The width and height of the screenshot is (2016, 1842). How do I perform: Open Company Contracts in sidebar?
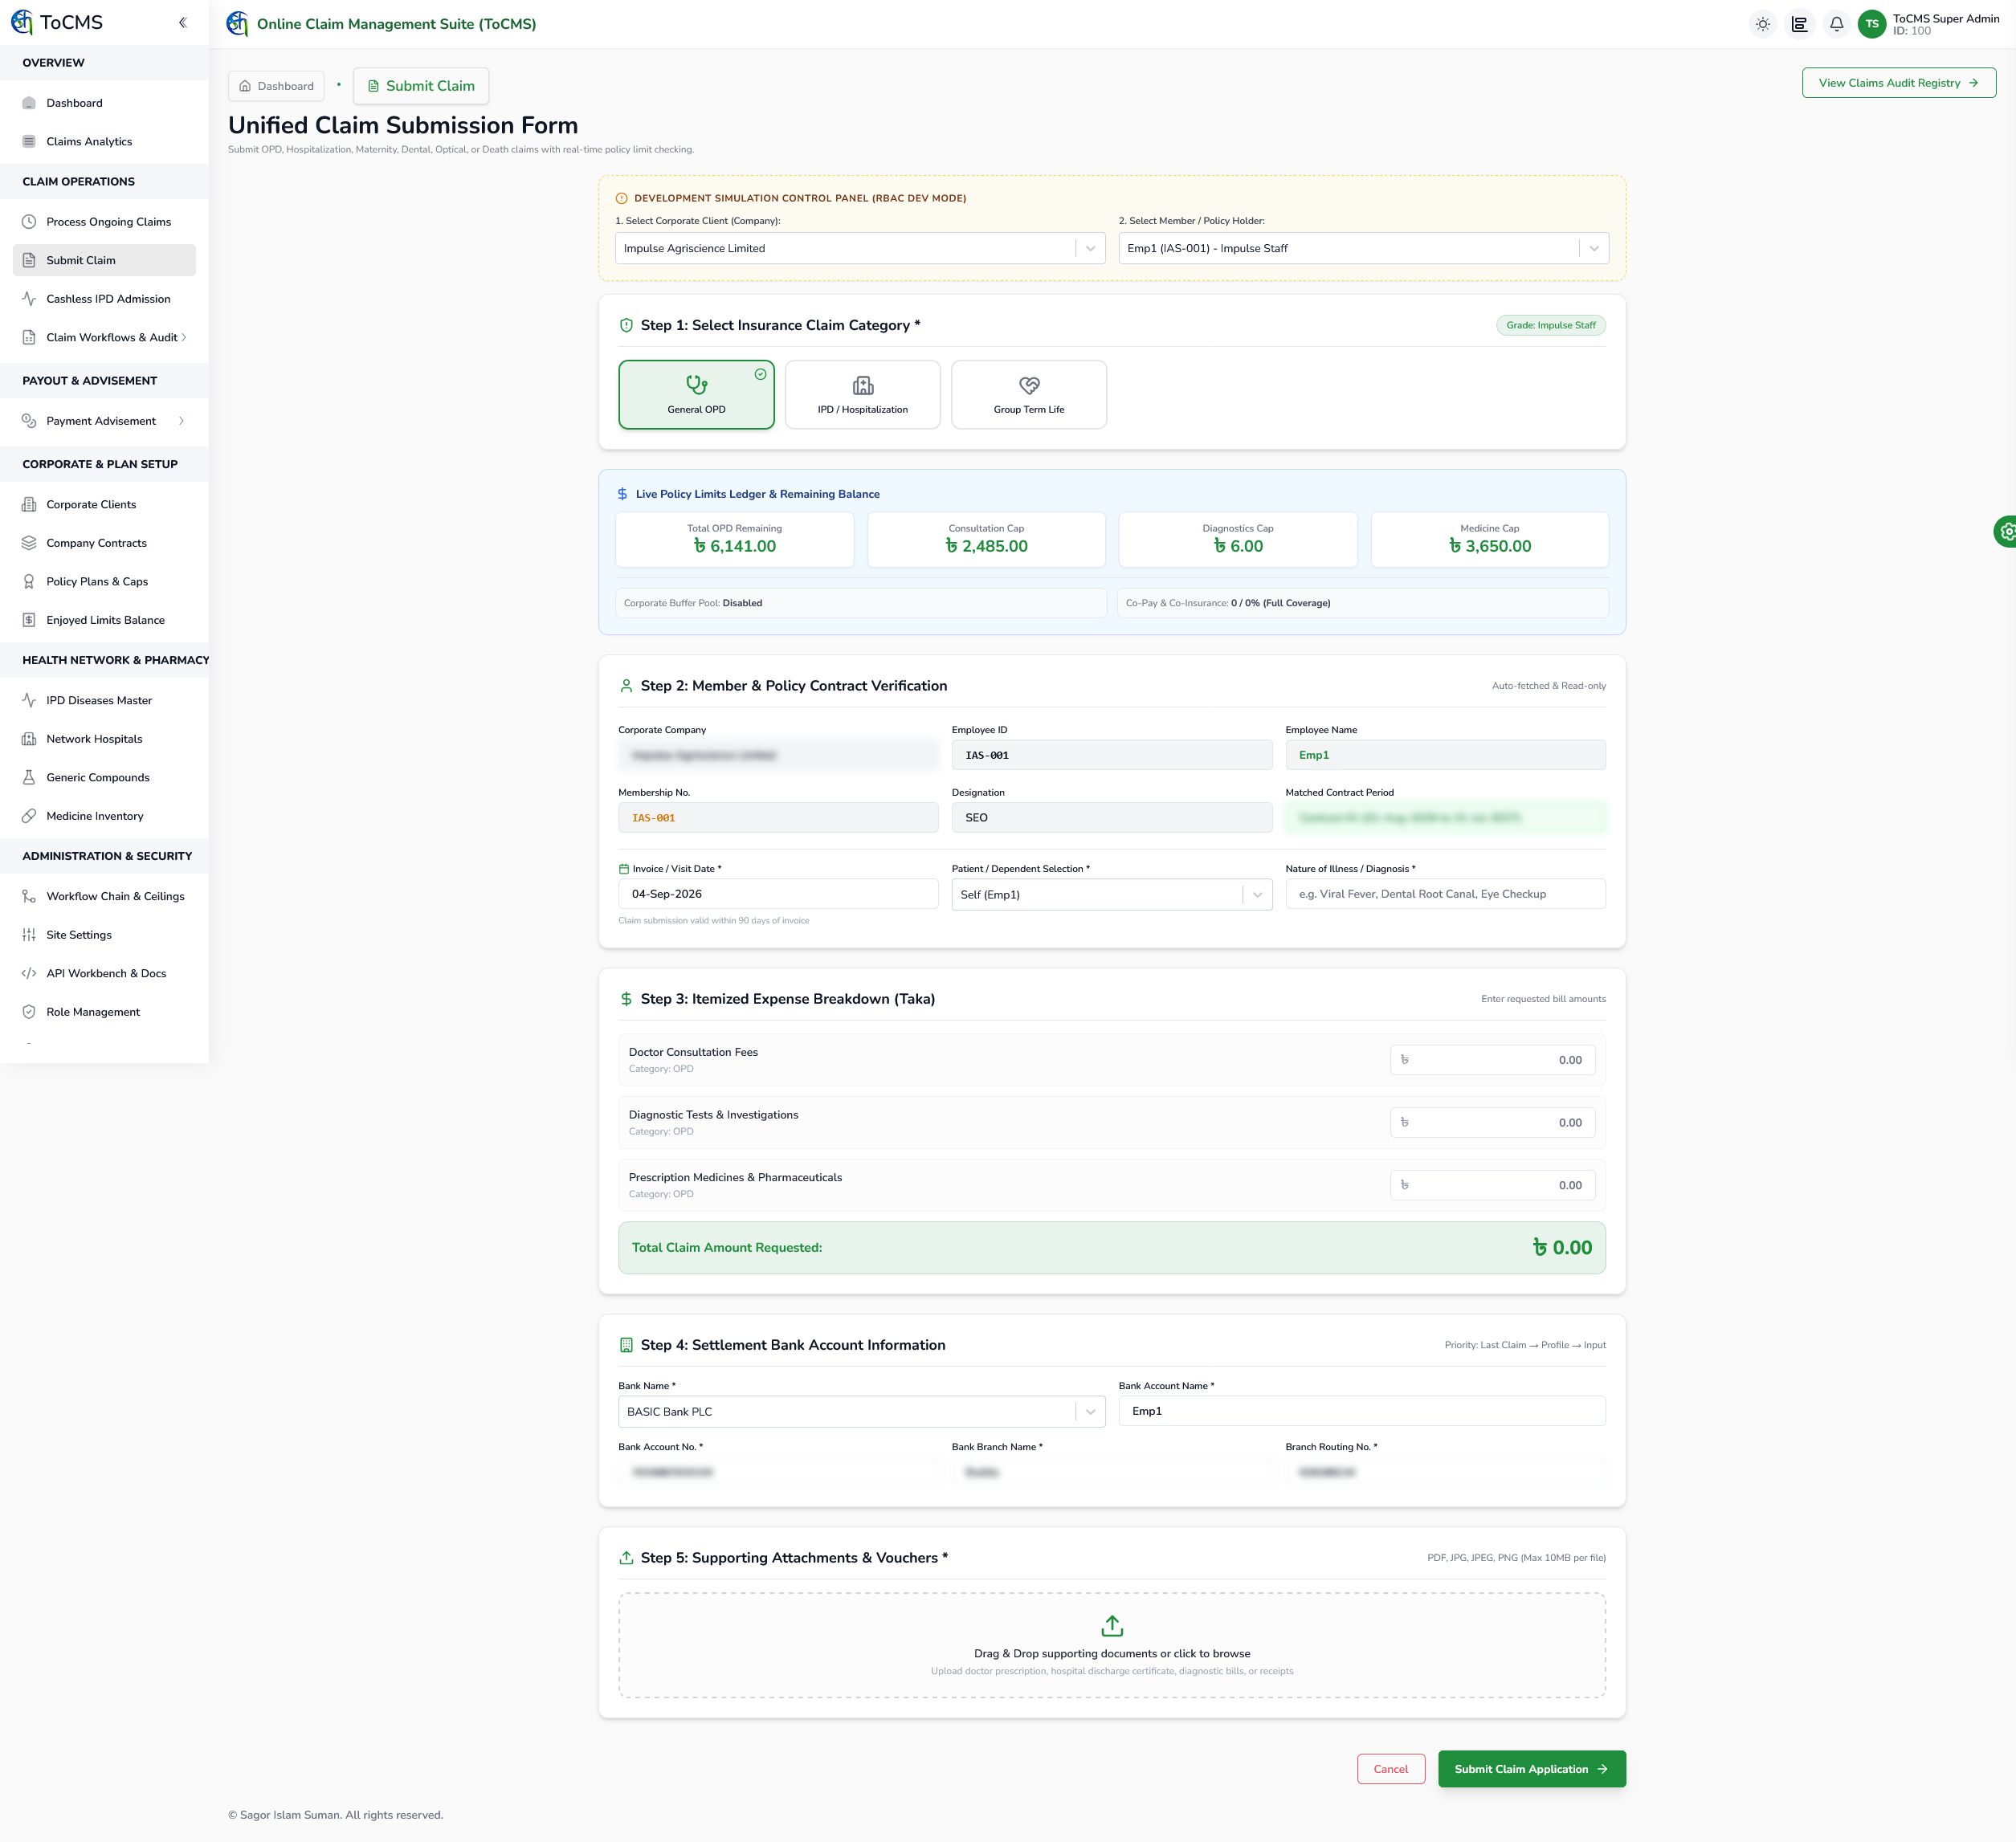click(104, 543)
